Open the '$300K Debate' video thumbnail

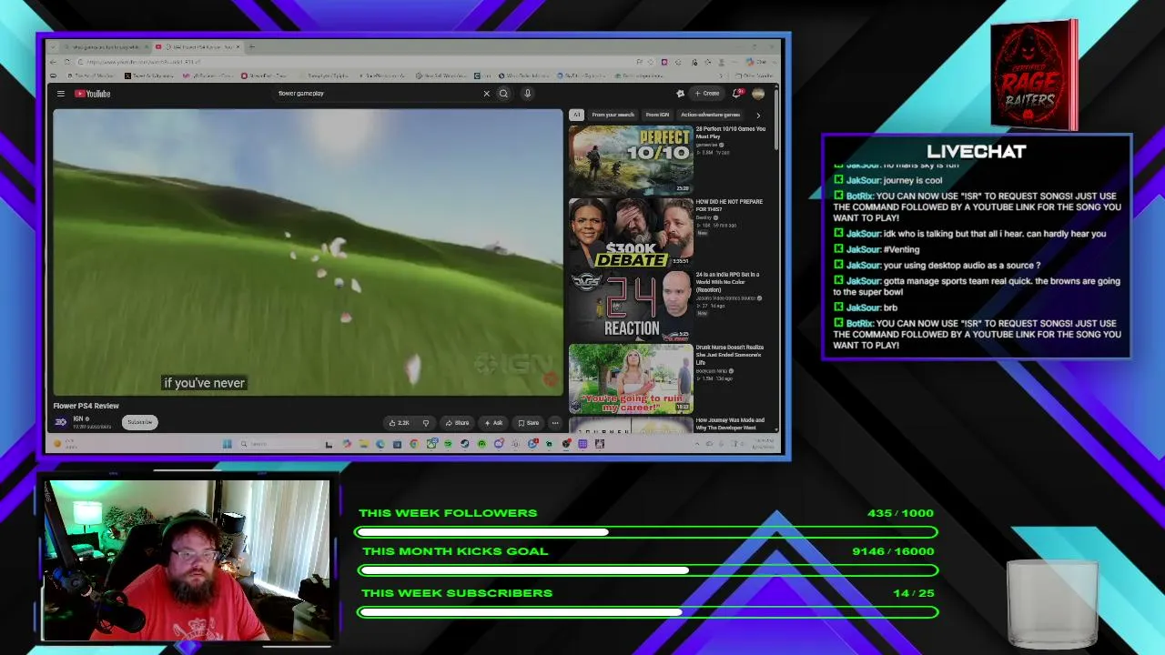631,232
